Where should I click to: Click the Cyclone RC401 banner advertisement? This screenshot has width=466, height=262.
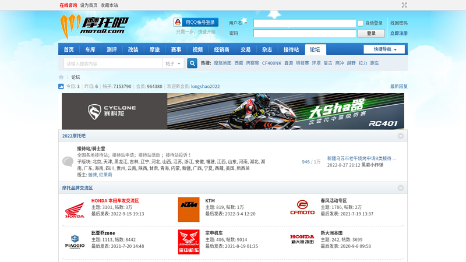pos(233,111)
